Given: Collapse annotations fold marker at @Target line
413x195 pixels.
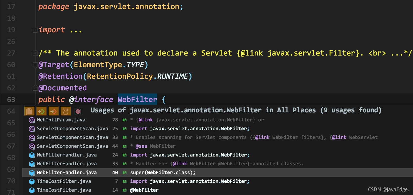Looking at the screenshot, I should 35,65.
